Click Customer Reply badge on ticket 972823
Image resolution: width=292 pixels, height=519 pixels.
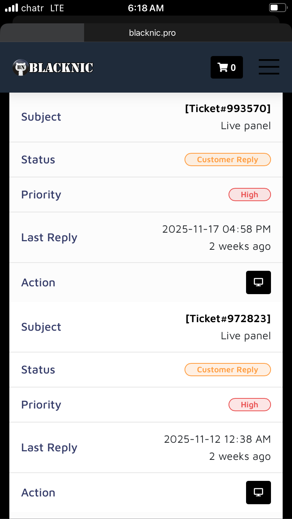[227, 370]
